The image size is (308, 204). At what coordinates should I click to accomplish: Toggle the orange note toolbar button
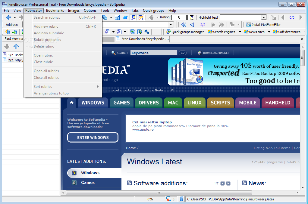(x=141, y=17)
